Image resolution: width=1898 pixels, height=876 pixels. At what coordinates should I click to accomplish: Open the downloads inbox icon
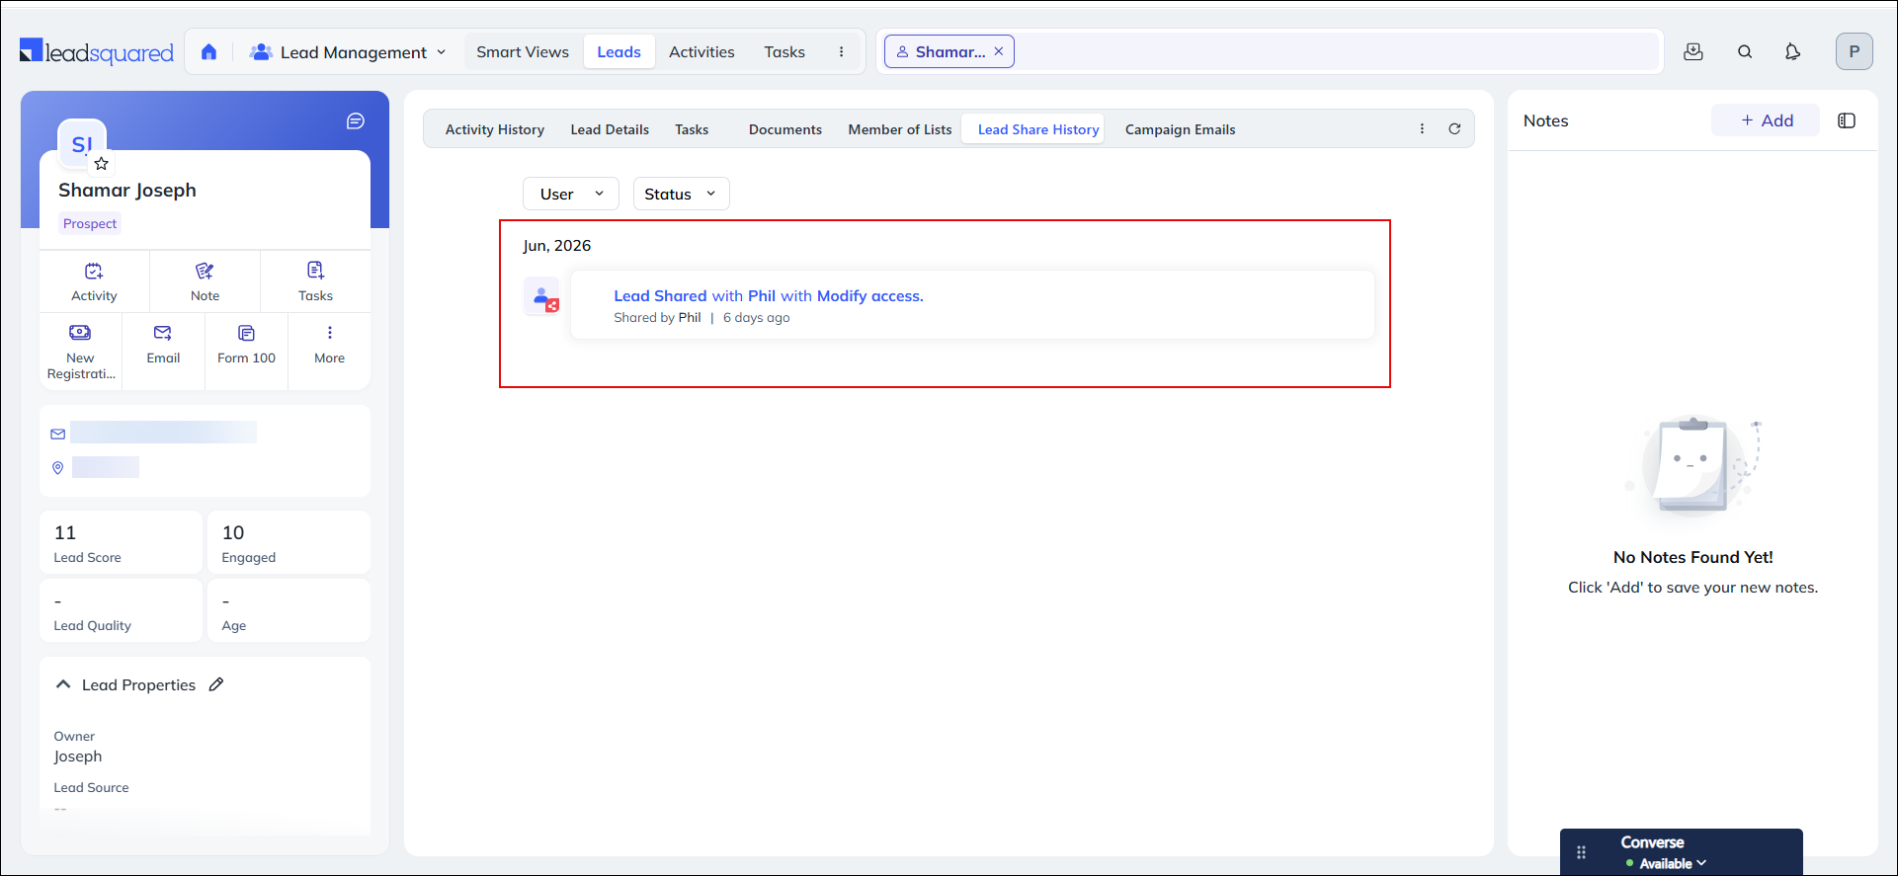(1693, 51)
